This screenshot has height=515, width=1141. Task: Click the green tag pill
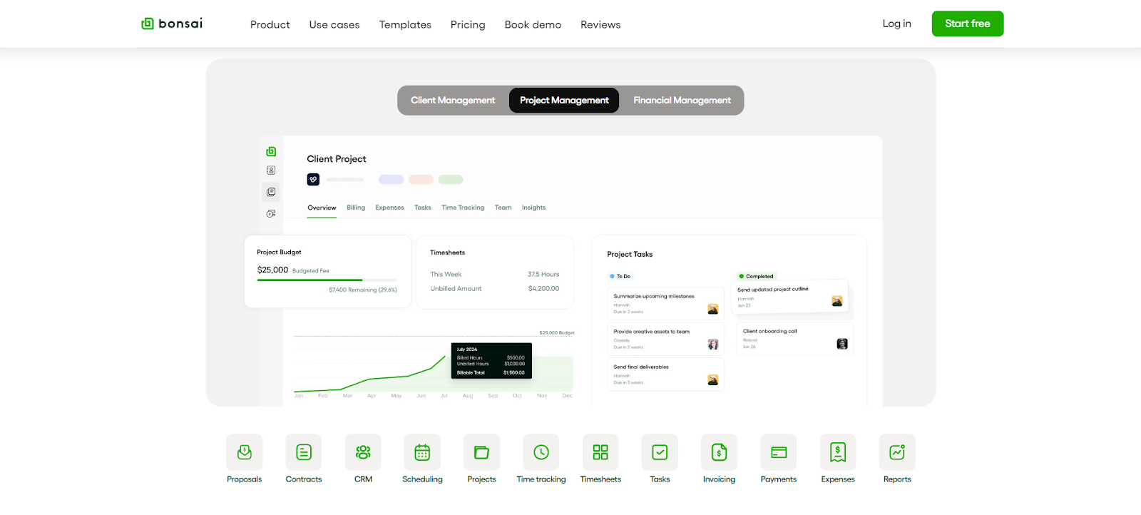pyautogui.click(x=451, y=180)
